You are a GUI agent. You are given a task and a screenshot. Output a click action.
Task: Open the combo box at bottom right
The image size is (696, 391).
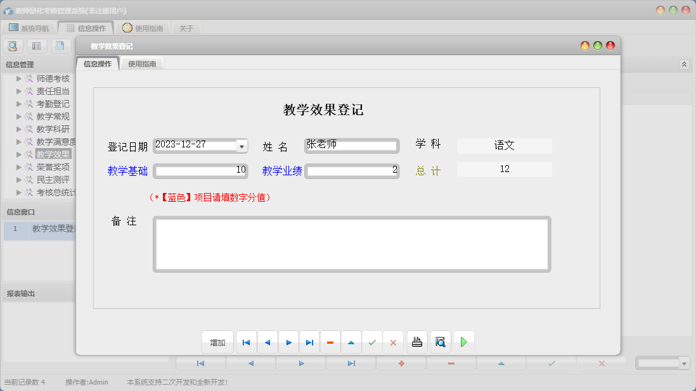662,363
